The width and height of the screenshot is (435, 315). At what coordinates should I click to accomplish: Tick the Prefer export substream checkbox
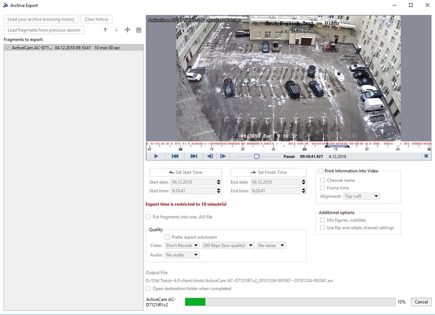(x=168, y=237)
